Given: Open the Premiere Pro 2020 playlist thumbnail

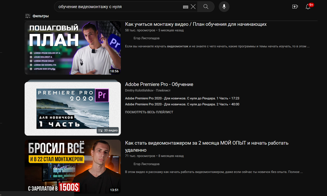Looking at the screenshot, I should tap(73, 109).
